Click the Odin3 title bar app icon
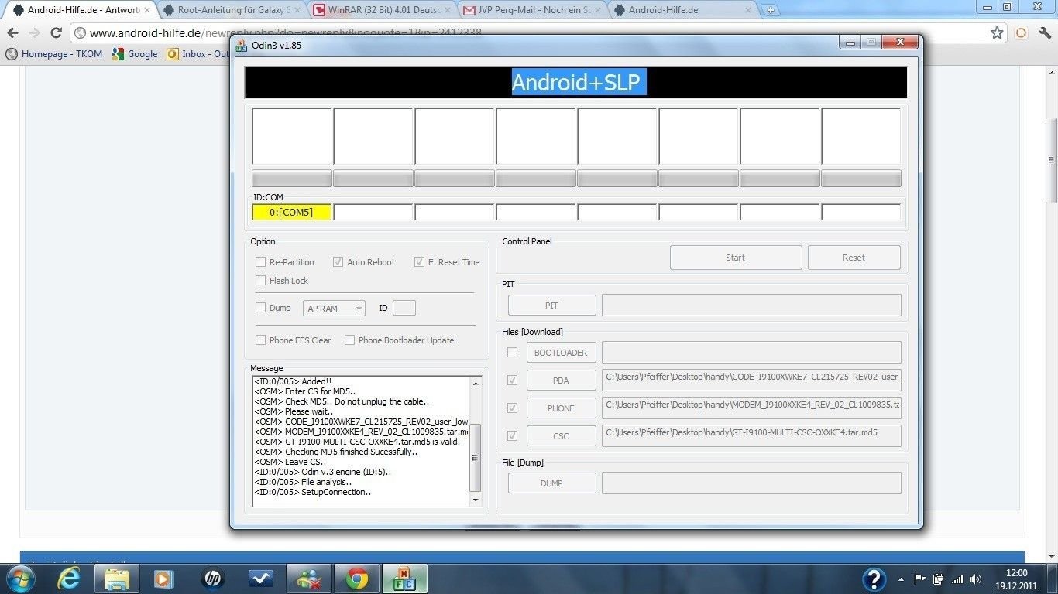This screenshot has height=594, width=1058. tap(242, 45)
